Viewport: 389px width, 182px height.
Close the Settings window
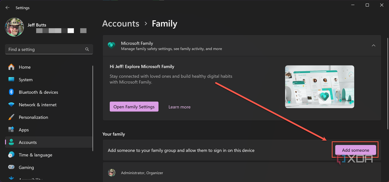(x=381, y=5)
